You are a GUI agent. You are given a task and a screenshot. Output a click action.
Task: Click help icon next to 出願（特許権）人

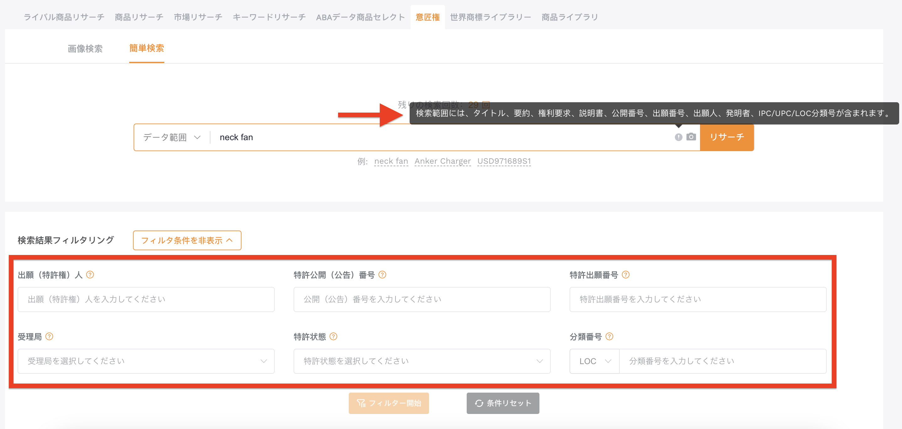click(x=90, y=275)
